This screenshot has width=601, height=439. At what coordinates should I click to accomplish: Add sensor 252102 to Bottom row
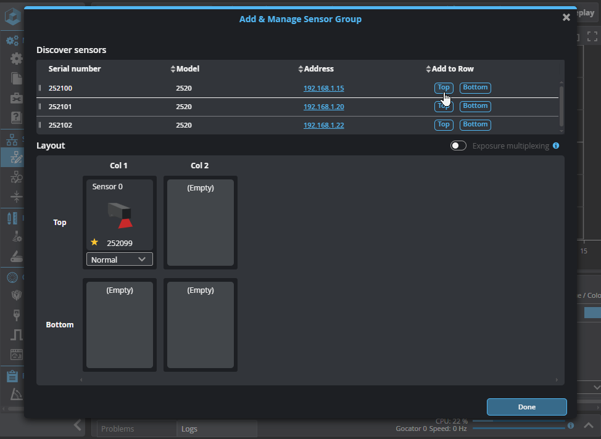pyautogui.click(x=475, y=125)
